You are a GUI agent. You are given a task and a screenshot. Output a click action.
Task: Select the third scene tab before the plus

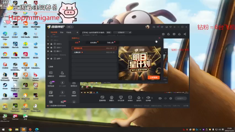coord(69,32)
